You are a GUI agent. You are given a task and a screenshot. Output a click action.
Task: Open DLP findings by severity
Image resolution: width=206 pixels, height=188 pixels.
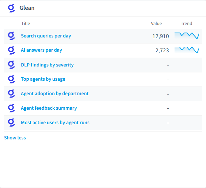(x=47, y=65)
